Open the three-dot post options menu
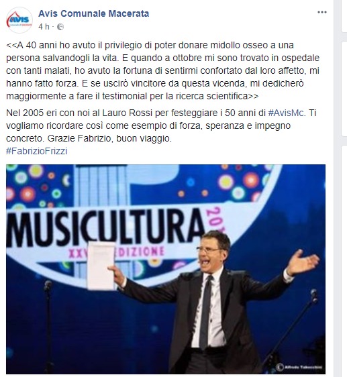This screenshot has width=347, height=377. pyautogui.click(x=322, y=12)
